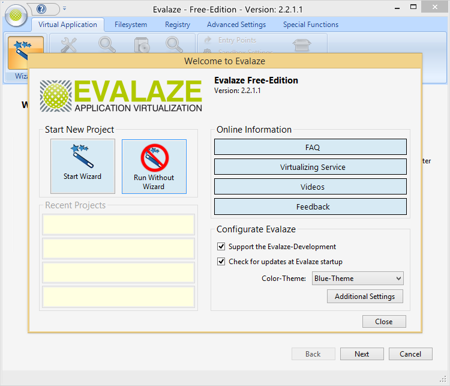Select the third recent project slot
Screen dimensions: 450x386
point(119,273)
